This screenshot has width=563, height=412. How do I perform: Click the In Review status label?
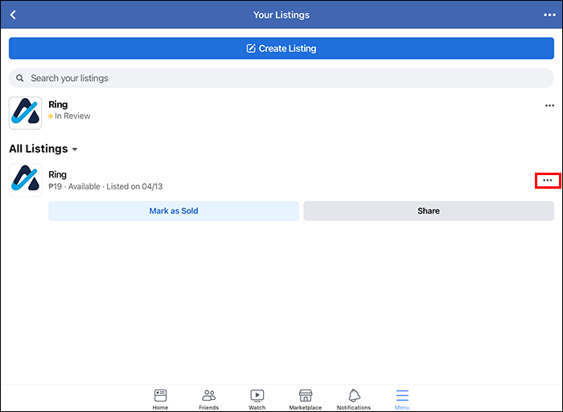coord(72,116)
